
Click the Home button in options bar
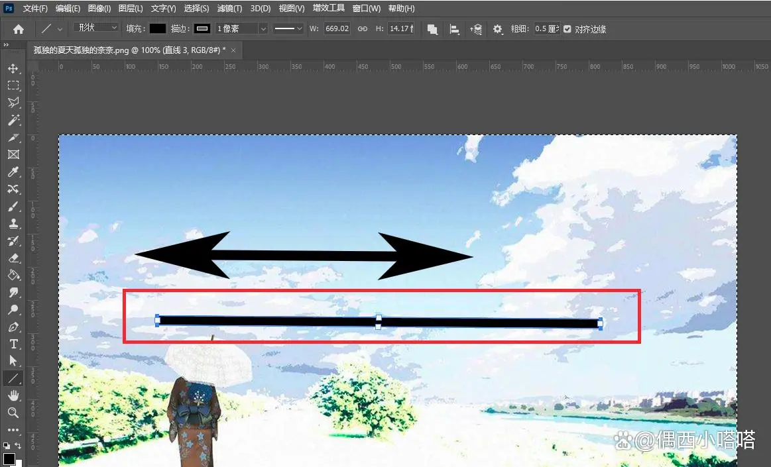click(x=19, y=29)
